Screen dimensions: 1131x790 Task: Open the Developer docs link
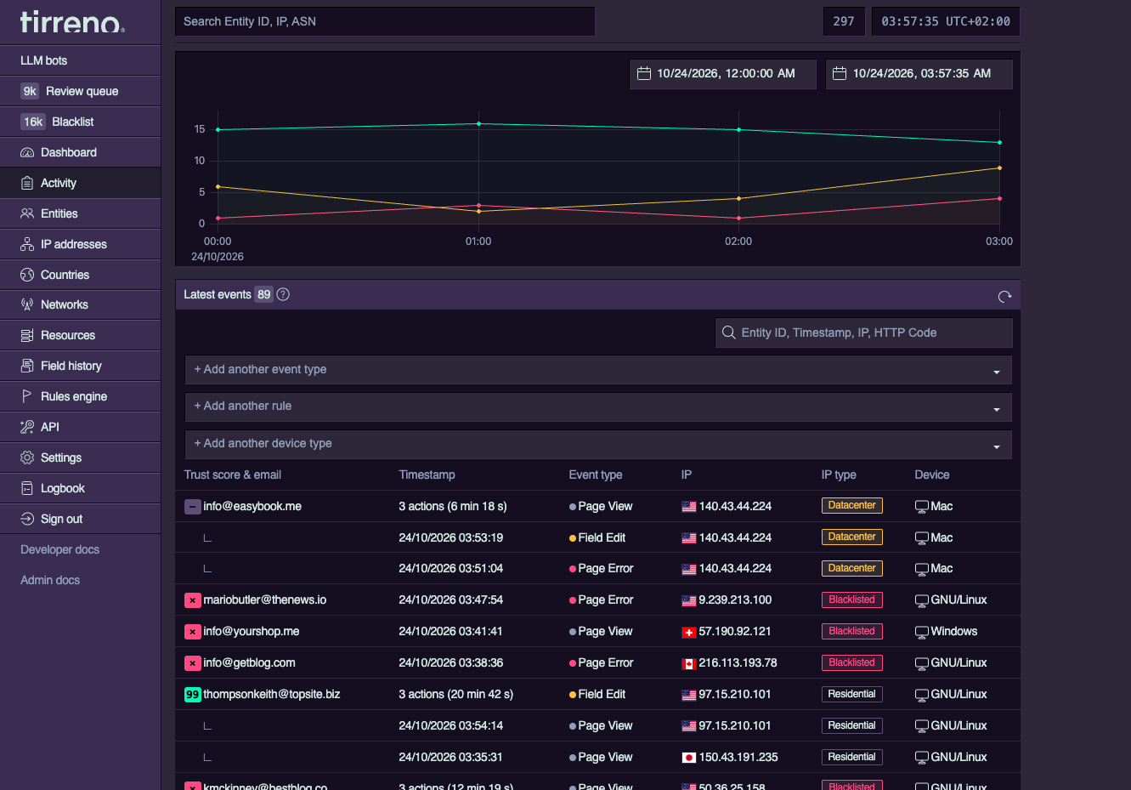pyautogui.click(x=59, y=549)
